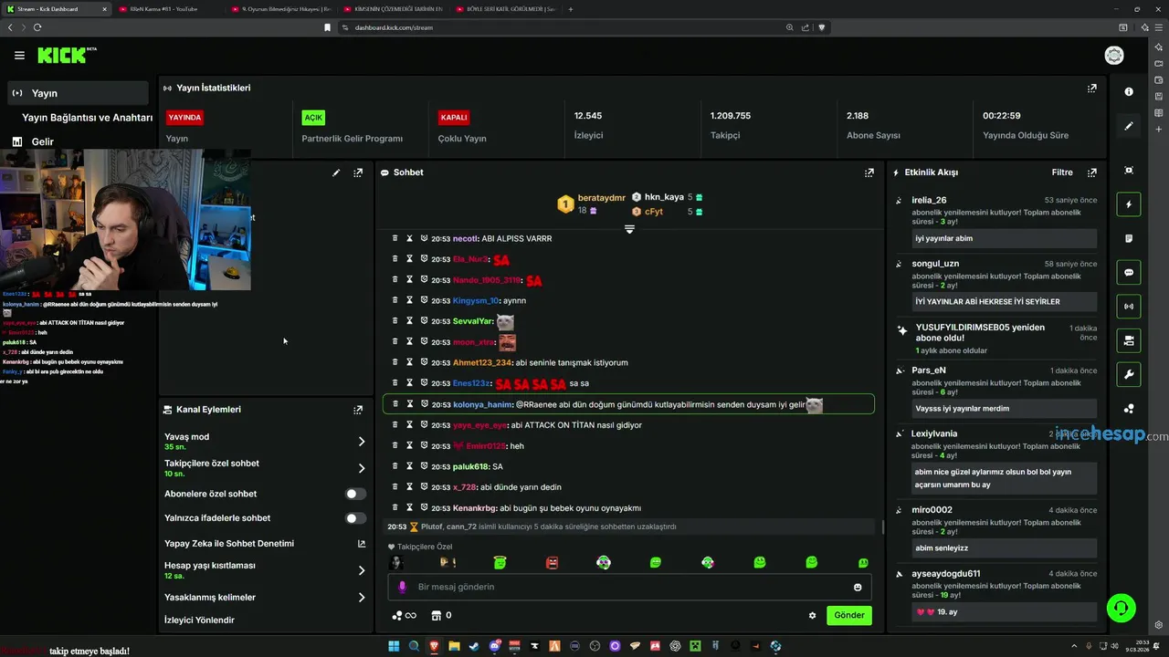Viewport: 1169px width, 657px height.
Task: Insert the green halo angel emote
Action: [x=500, y=563]
